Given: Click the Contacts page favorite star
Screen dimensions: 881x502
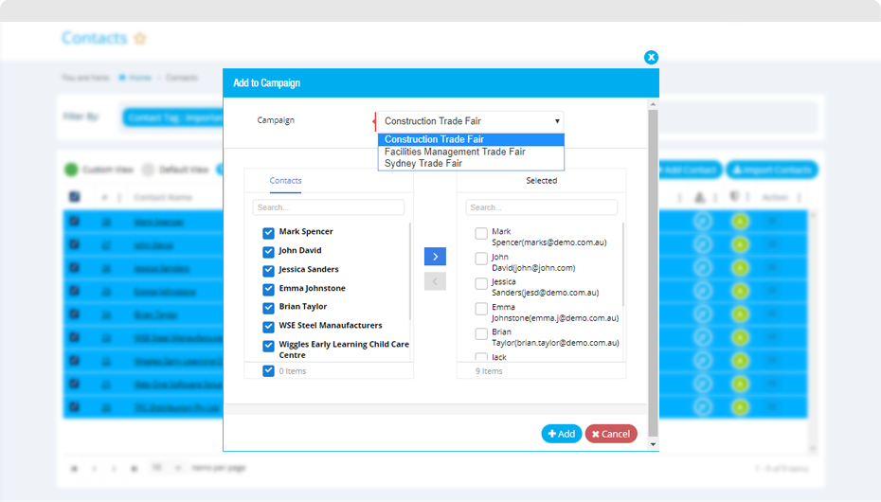Looking at the screenshot, I should [x=140, y=38].
